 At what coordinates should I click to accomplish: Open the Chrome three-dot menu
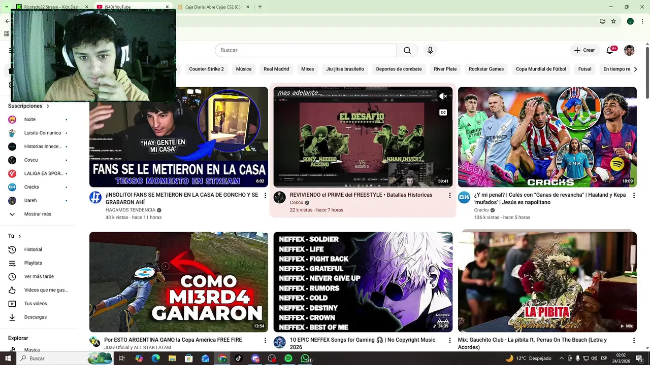point(642,21)
